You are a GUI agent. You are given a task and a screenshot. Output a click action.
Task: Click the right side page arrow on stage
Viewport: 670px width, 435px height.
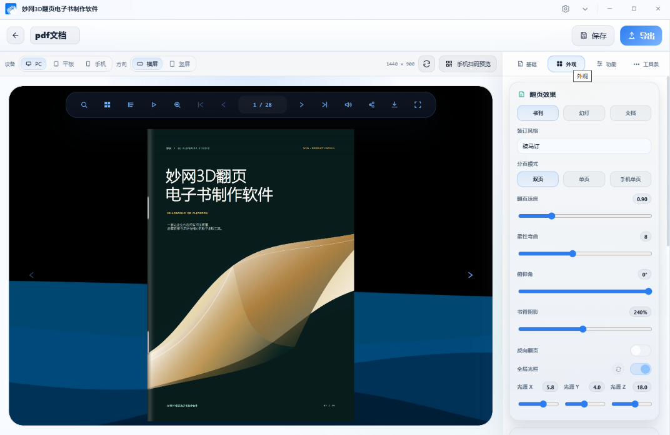(x=470, y=275)
